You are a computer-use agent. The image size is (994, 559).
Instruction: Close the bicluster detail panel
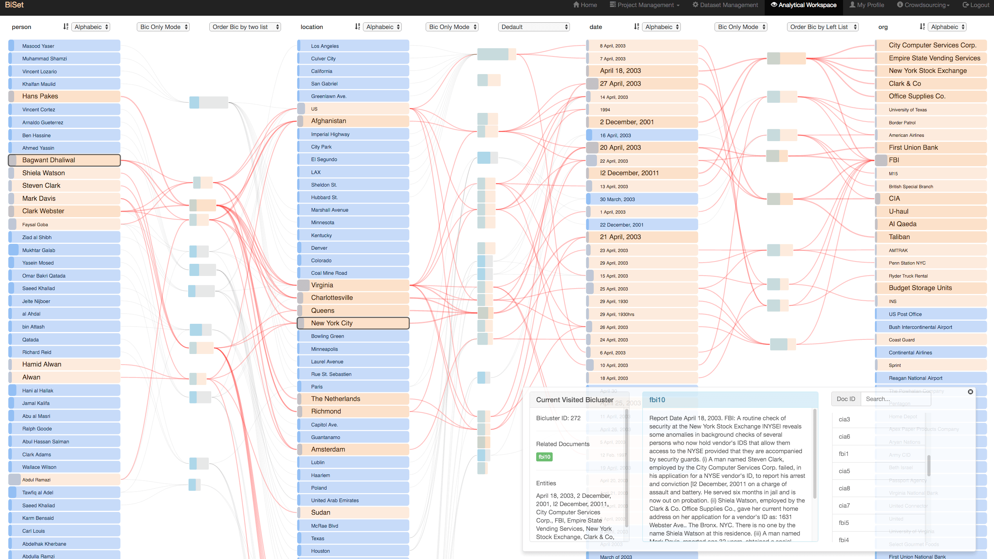point(970,392)
